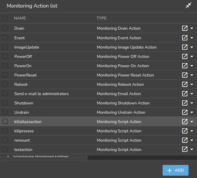Image resolution: width=197 pixels, height=178 pixels.
Task: Tick the PowerReset checkbox
Action: (x=5, y=75)
